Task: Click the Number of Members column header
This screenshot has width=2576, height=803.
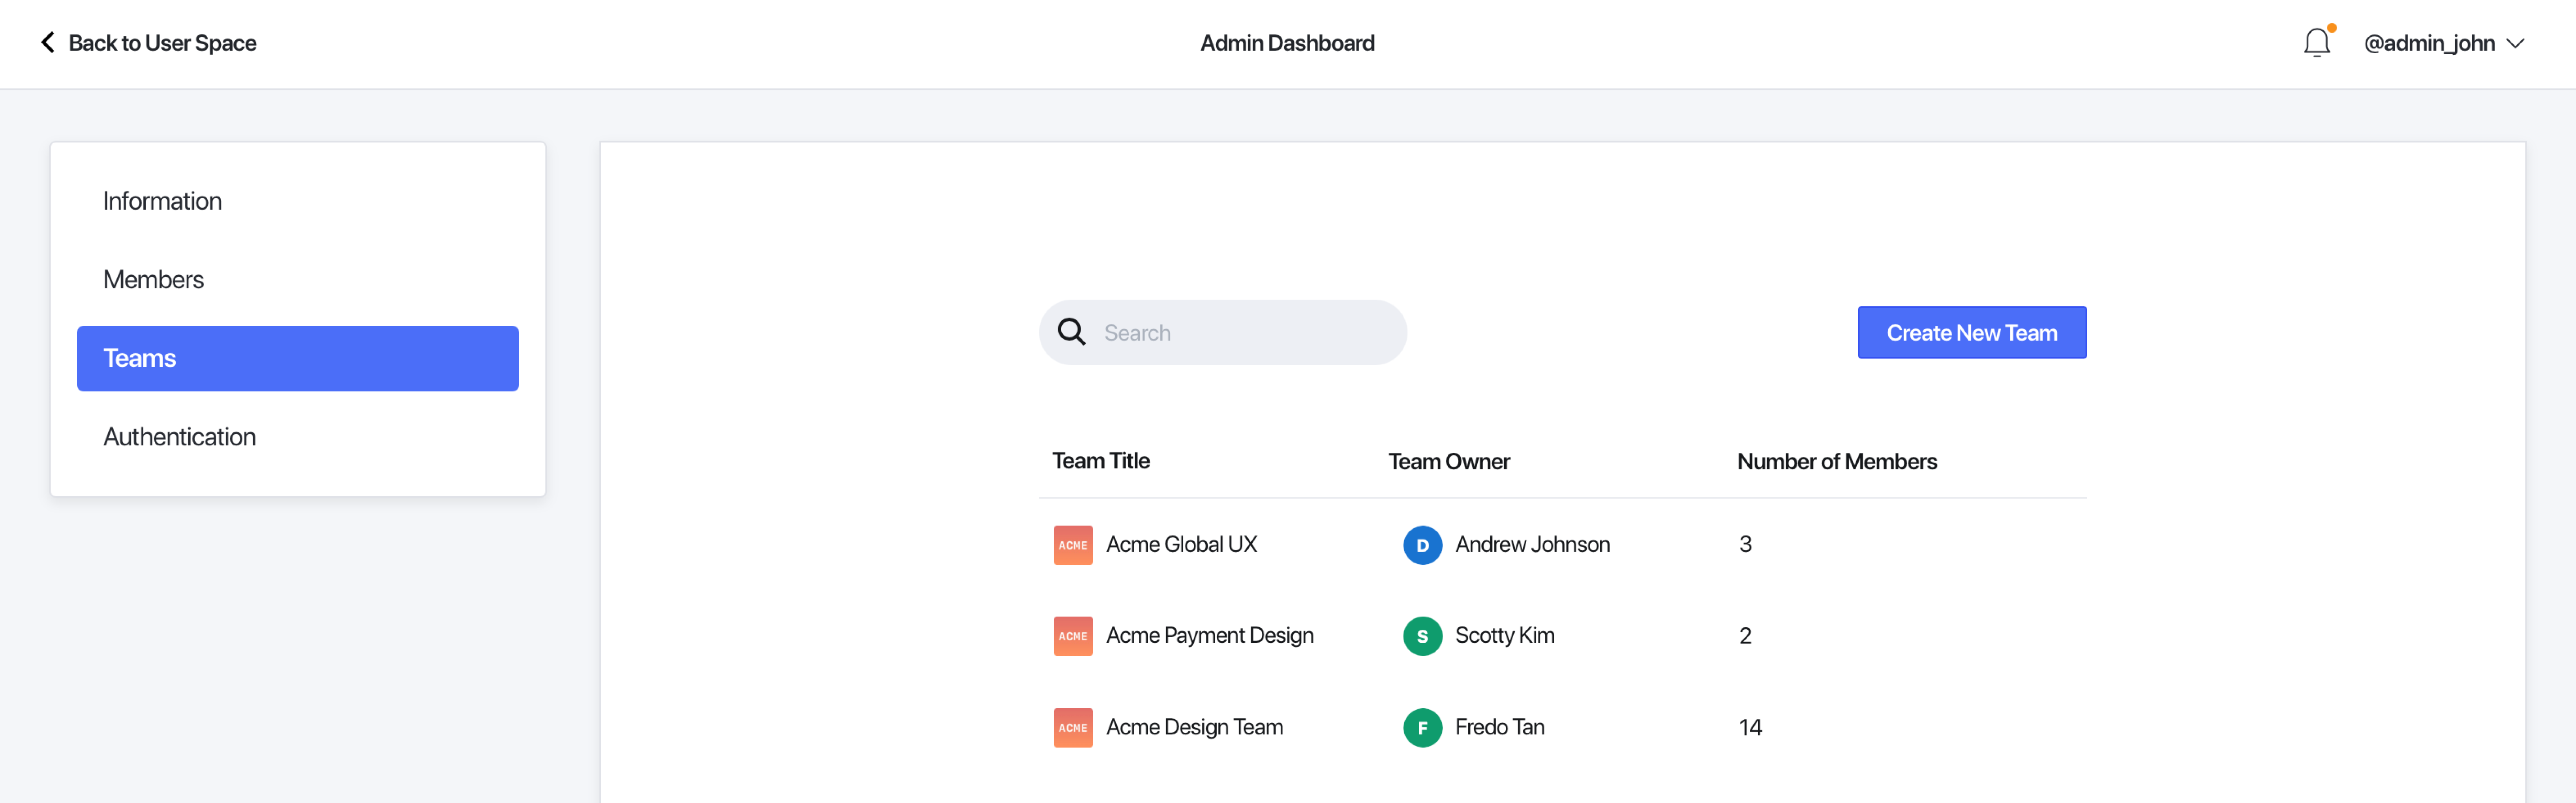Action: [x=1837, y=461]
